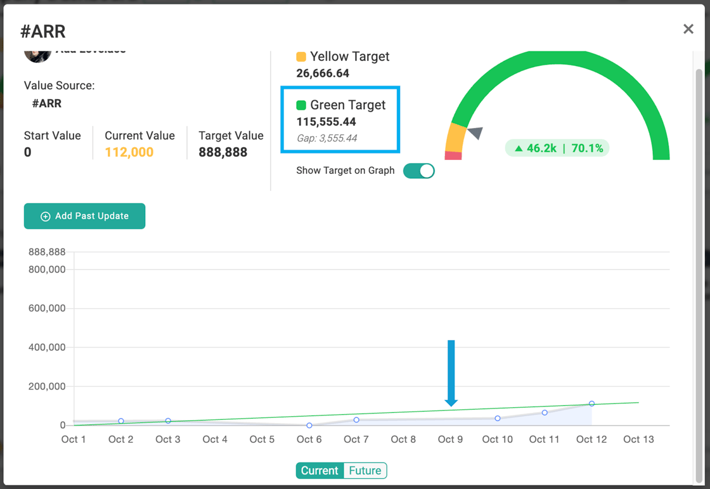Screen dimensions: 710x489
Task: Open the highlighted Green Target card
Action: tap(340, 119)
